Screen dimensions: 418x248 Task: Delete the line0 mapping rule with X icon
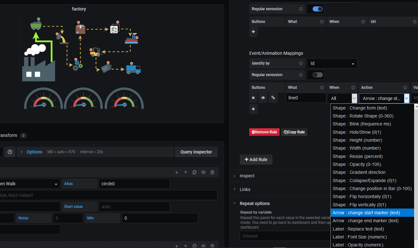coord(253,98)
